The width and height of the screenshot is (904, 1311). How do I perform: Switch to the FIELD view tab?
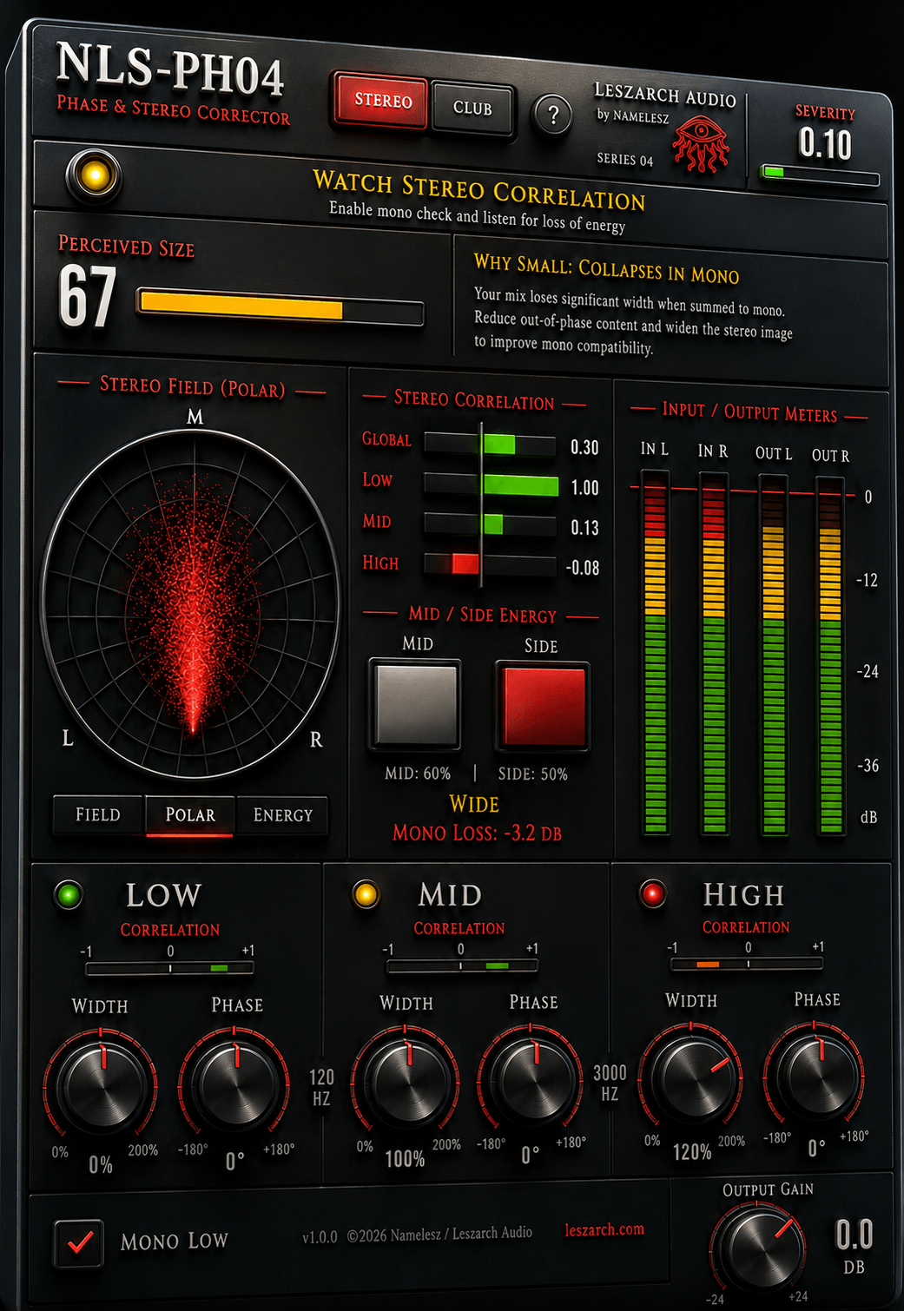pyautogui.click(x=98, y=814)
